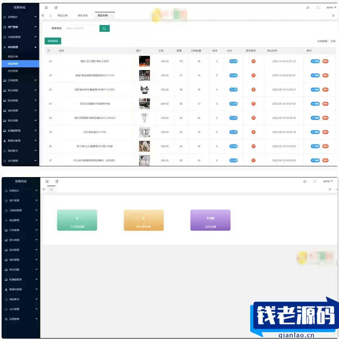Collapse sidebar icon on dashboard screen
Screen dimensions: 339x339
click(47, 181)
